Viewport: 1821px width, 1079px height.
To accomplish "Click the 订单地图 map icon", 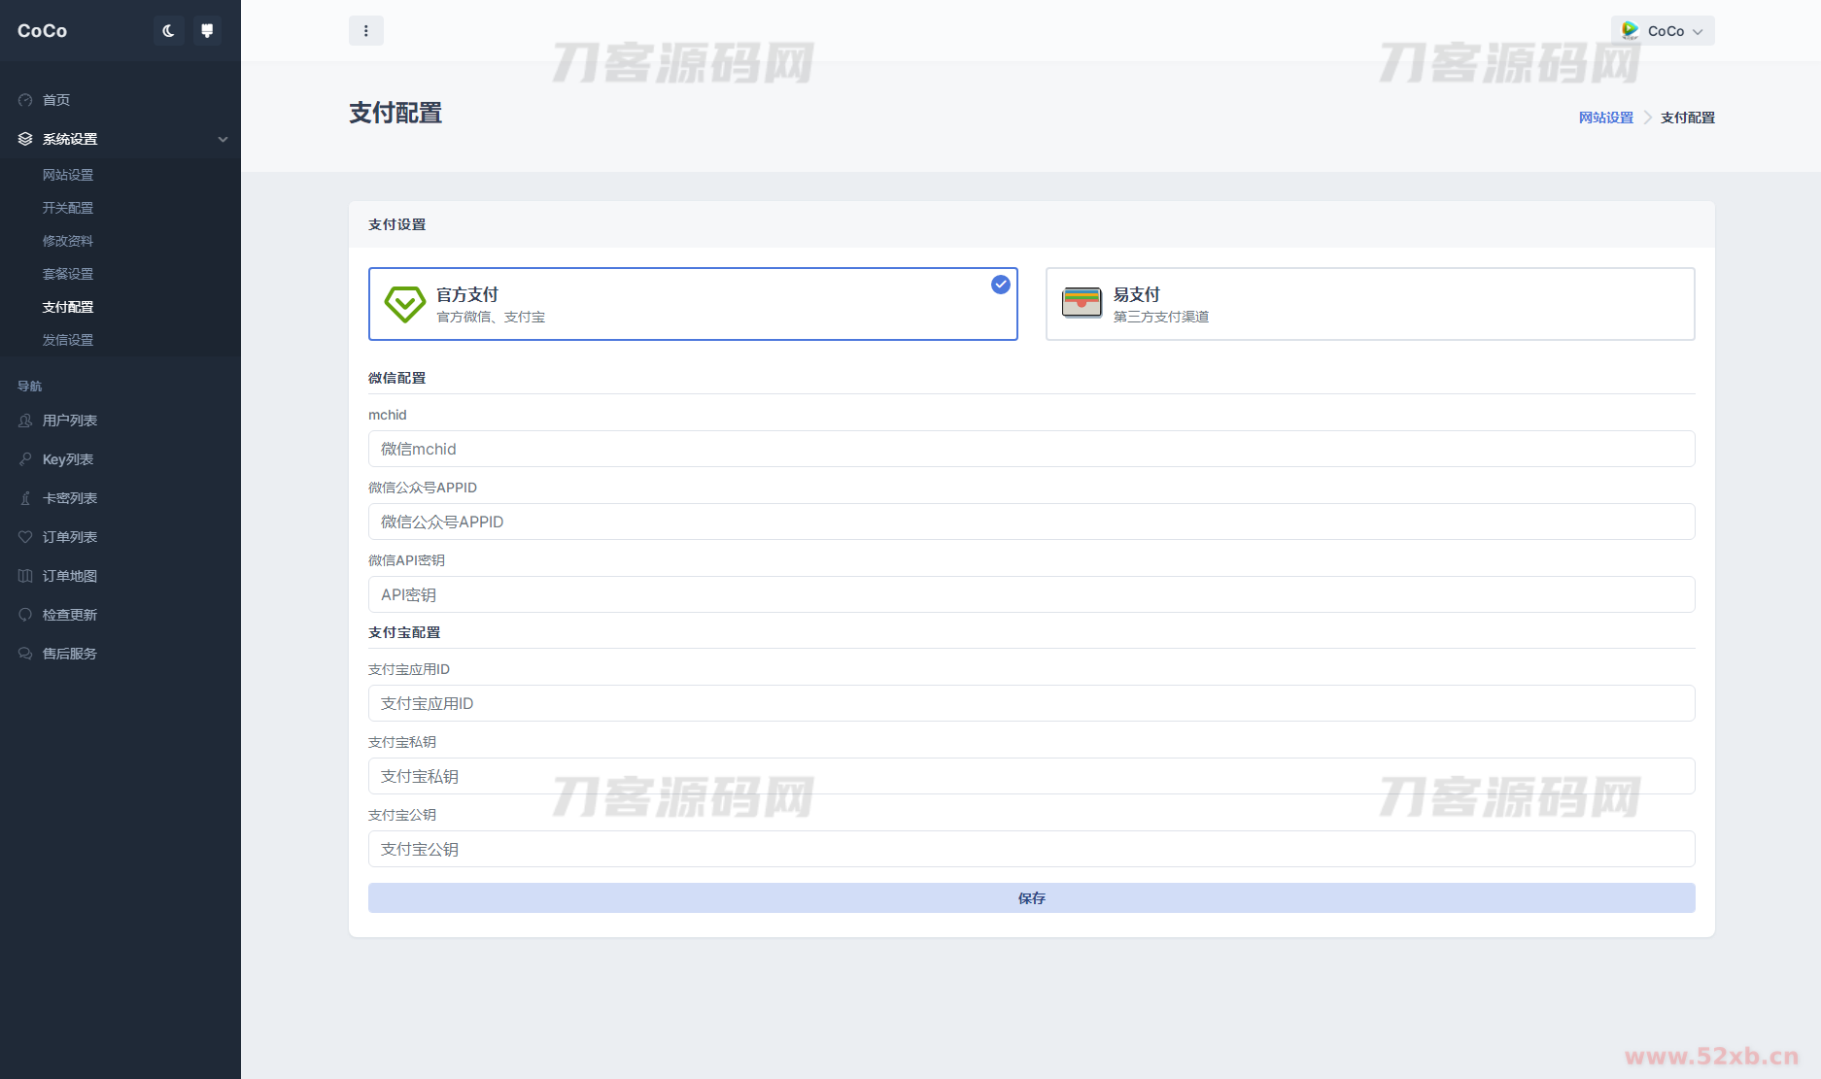I will [25, 576].
